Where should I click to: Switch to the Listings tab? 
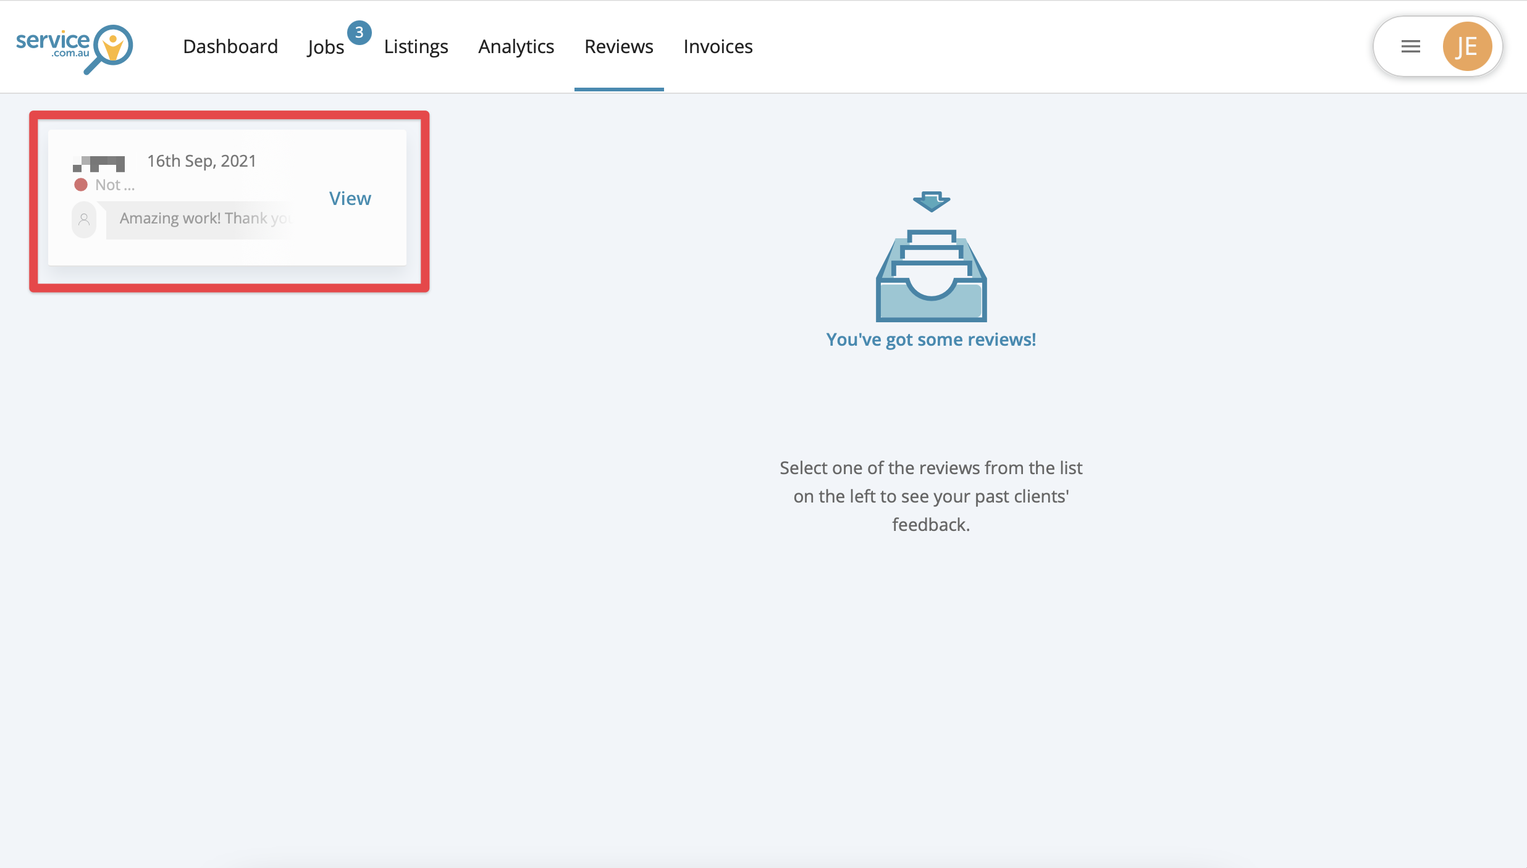tap(416, 46)
